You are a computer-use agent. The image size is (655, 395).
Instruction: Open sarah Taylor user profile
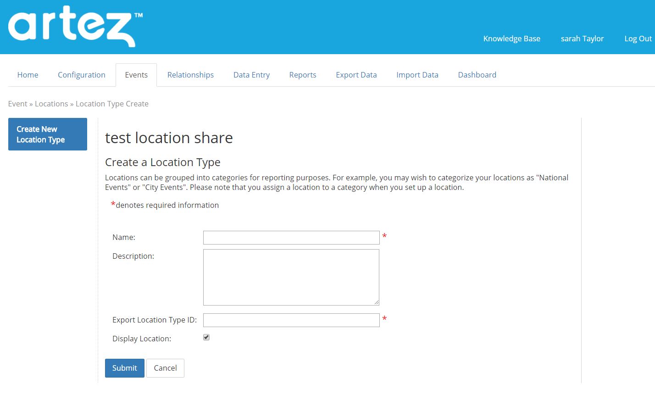pyautogui.click(x=582, y=39)
